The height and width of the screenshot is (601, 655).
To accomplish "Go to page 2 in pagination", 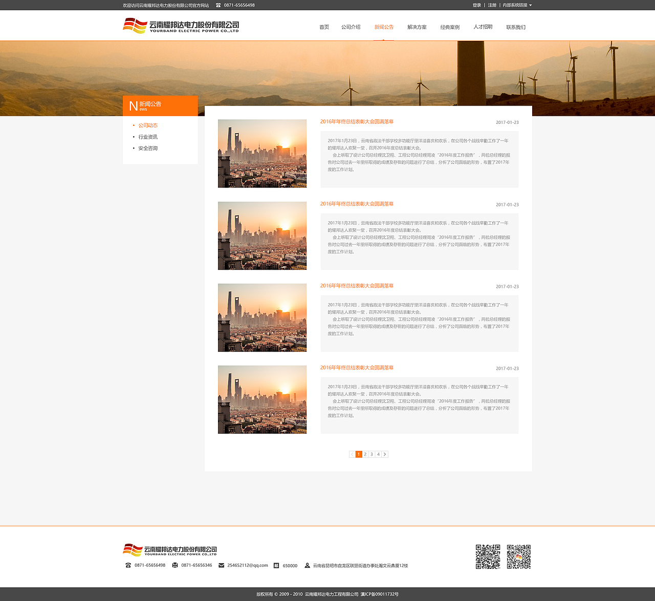I will 365,454.
